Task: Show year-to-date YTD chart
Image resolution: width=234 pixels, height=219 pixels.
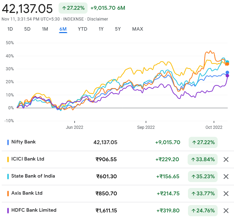Action: (83, 29)
